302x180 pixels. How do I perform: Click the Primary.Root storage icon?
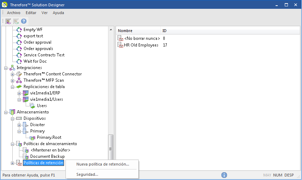[x=32, y=138]
